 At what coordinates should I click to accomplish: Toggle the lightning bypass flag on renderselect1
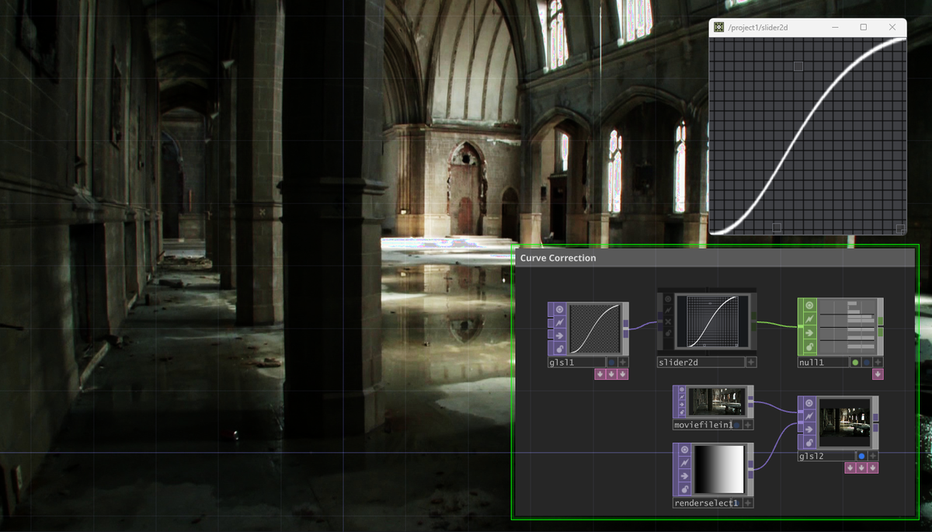pyautogui.click(x=684, y=463)
